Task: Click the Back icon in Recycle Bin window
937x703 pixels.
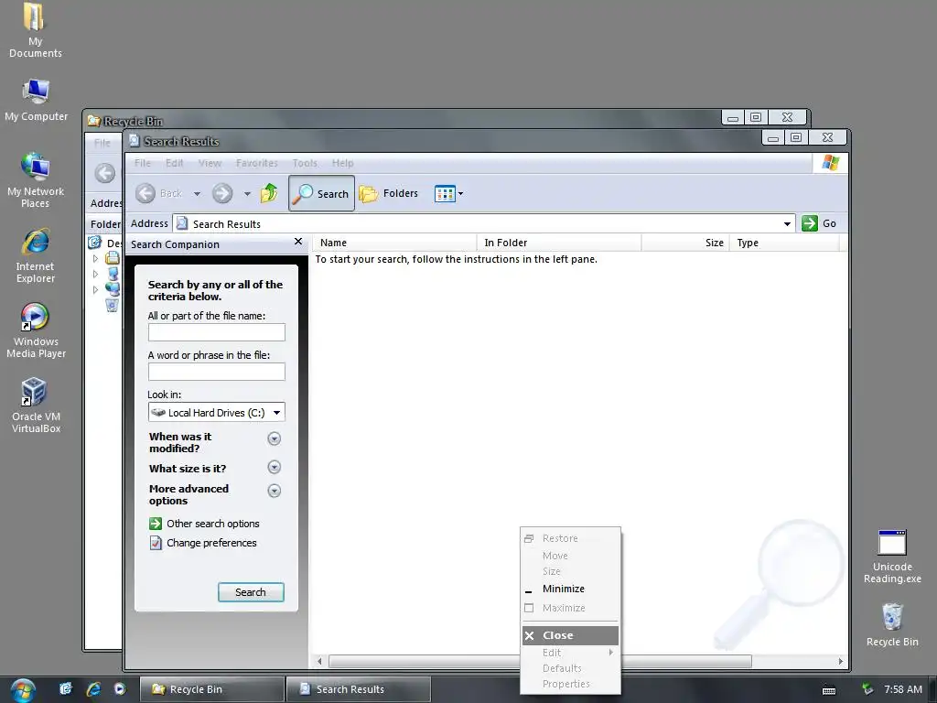Action: point(105,173)
